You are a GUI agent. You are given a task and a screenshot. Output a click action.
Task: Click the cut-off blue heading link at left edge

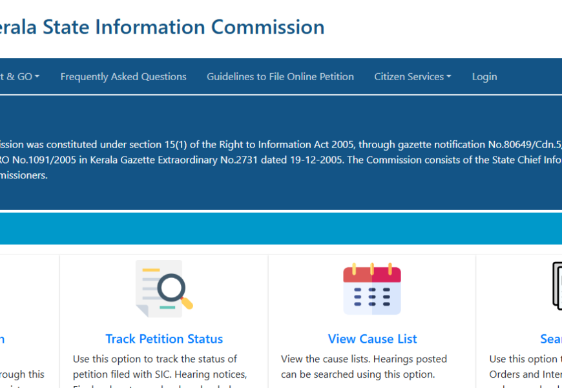coord(3,339)
